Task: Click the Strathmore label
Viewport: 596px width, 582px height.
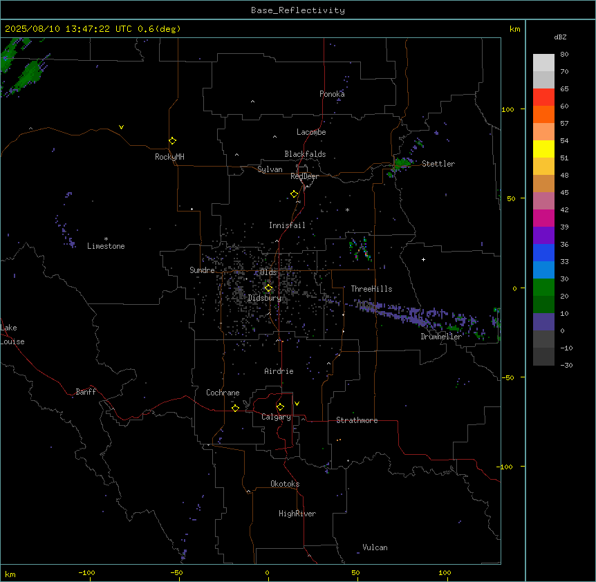Action: pyautogui.click(x=357, y=420)
